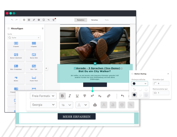Select the dark navy color swatch
This screenshot has width=177, height=137.
(x=134, y=95)
